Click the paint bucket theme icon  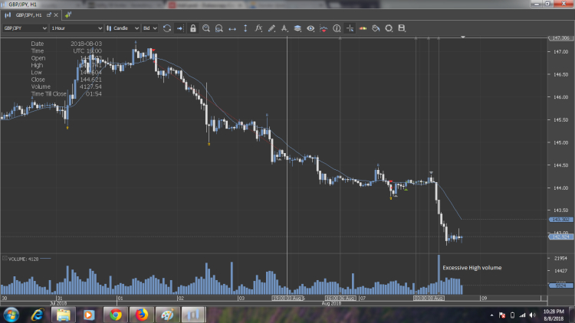pyautogui.click(x=376, y=28)
